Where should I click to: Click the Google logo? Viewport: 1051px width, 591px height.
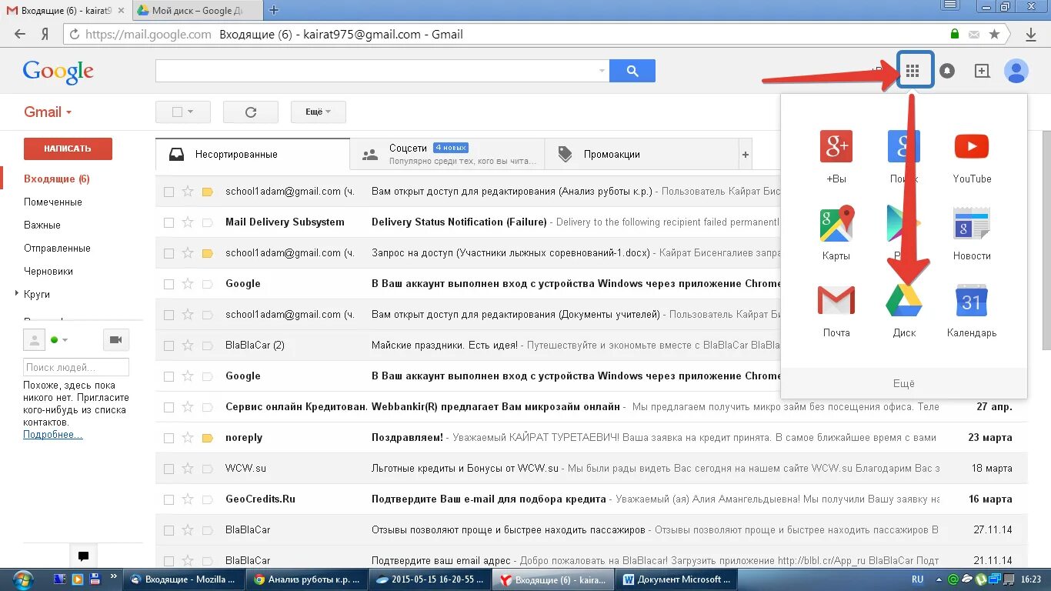click(x=58, y=72)
